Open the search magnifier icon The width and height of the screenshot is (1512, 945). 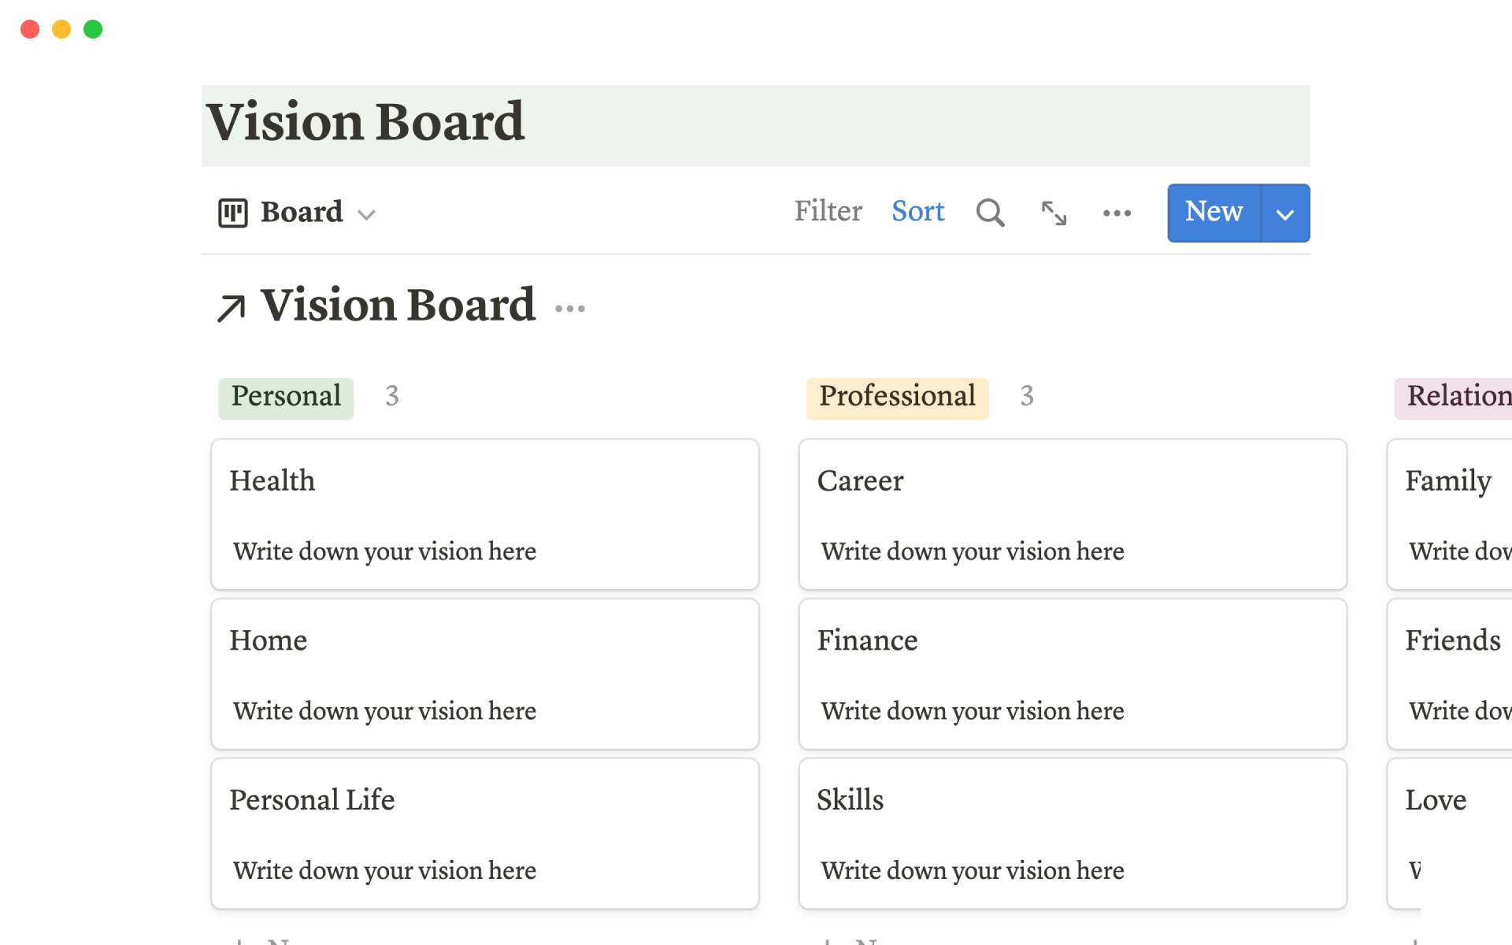[x=990, y=213]
